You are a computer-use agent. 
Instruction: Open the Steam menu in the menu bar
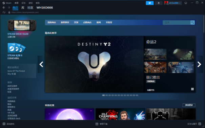[x=7, y=3]
